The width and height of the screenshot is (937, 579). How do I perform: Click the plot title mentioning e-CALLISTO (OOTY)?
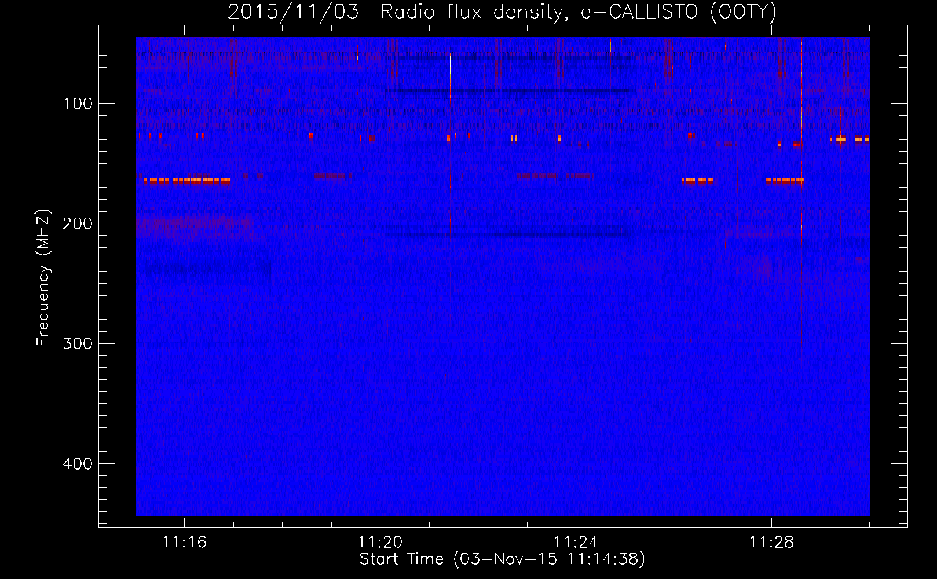pyautogui.click(x=502, y=12)
